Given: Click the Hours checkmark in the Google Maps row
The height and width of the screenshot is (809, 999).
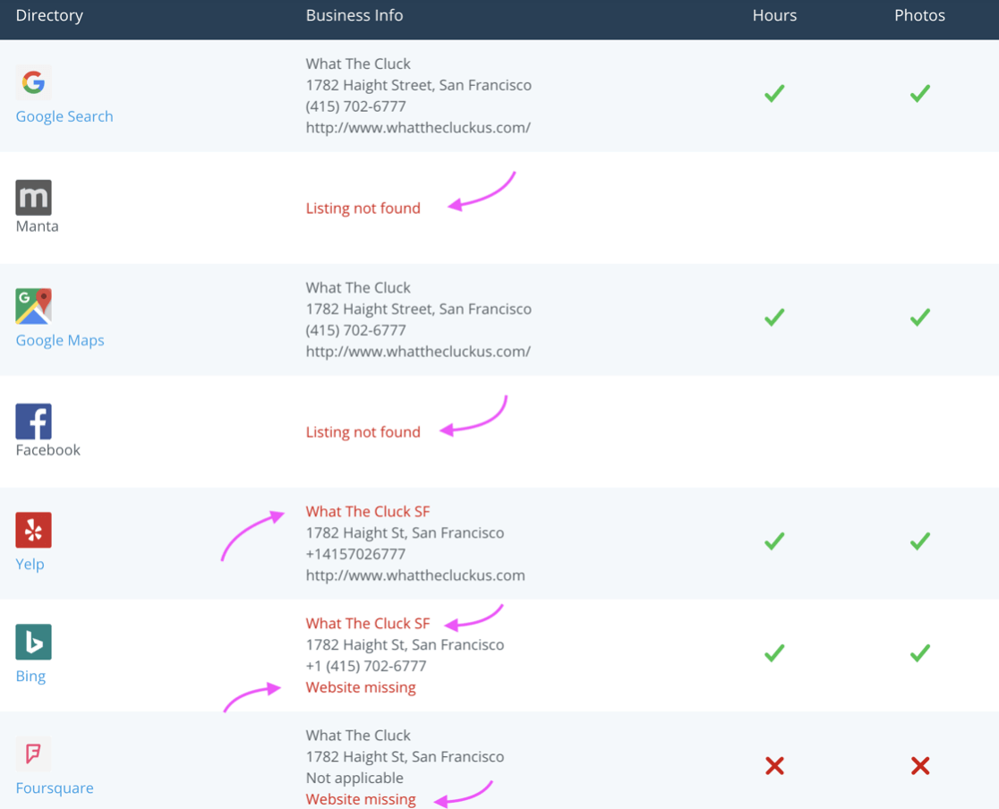Looking at the screenshot, I should pos(774,317).
